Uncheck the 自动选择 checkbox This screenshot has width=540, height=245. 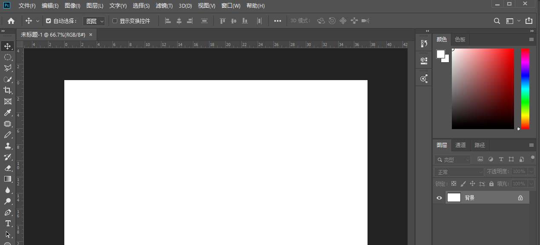click(49, 21)
